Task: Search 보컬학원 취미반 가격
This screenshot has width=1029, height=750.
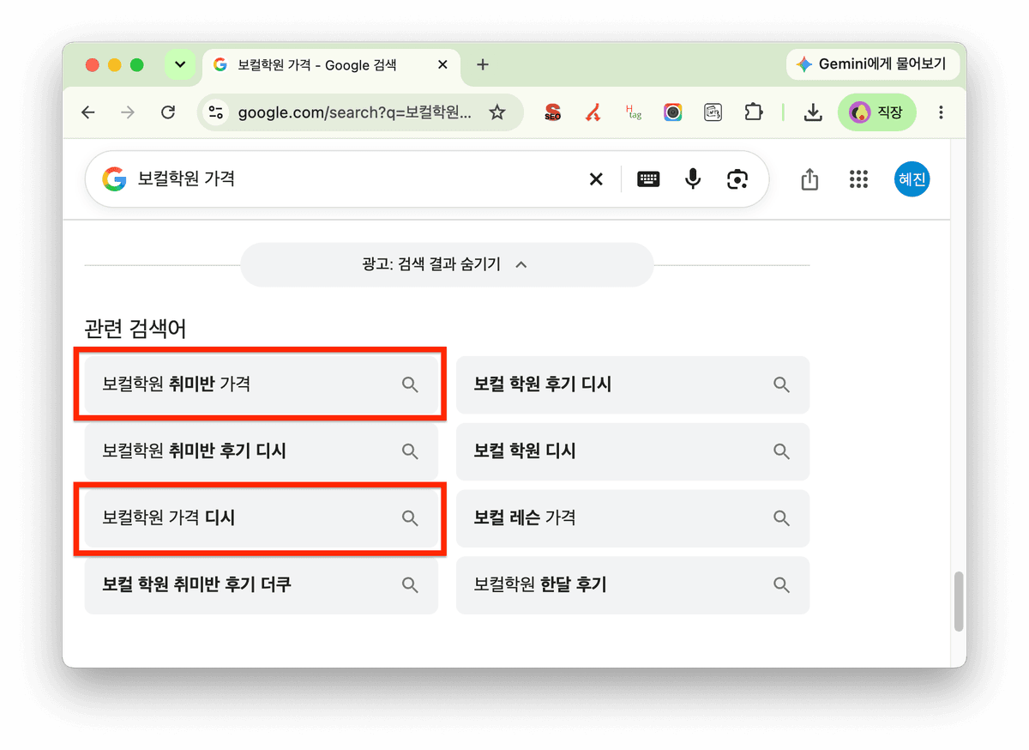Action: tap(261, 384)
